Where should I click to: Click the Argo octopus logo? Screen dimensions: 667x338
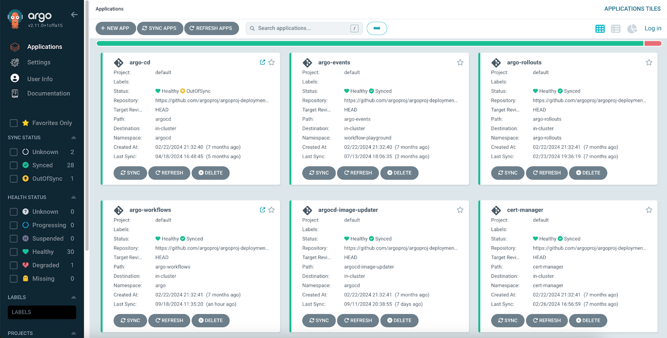point(15,19)
